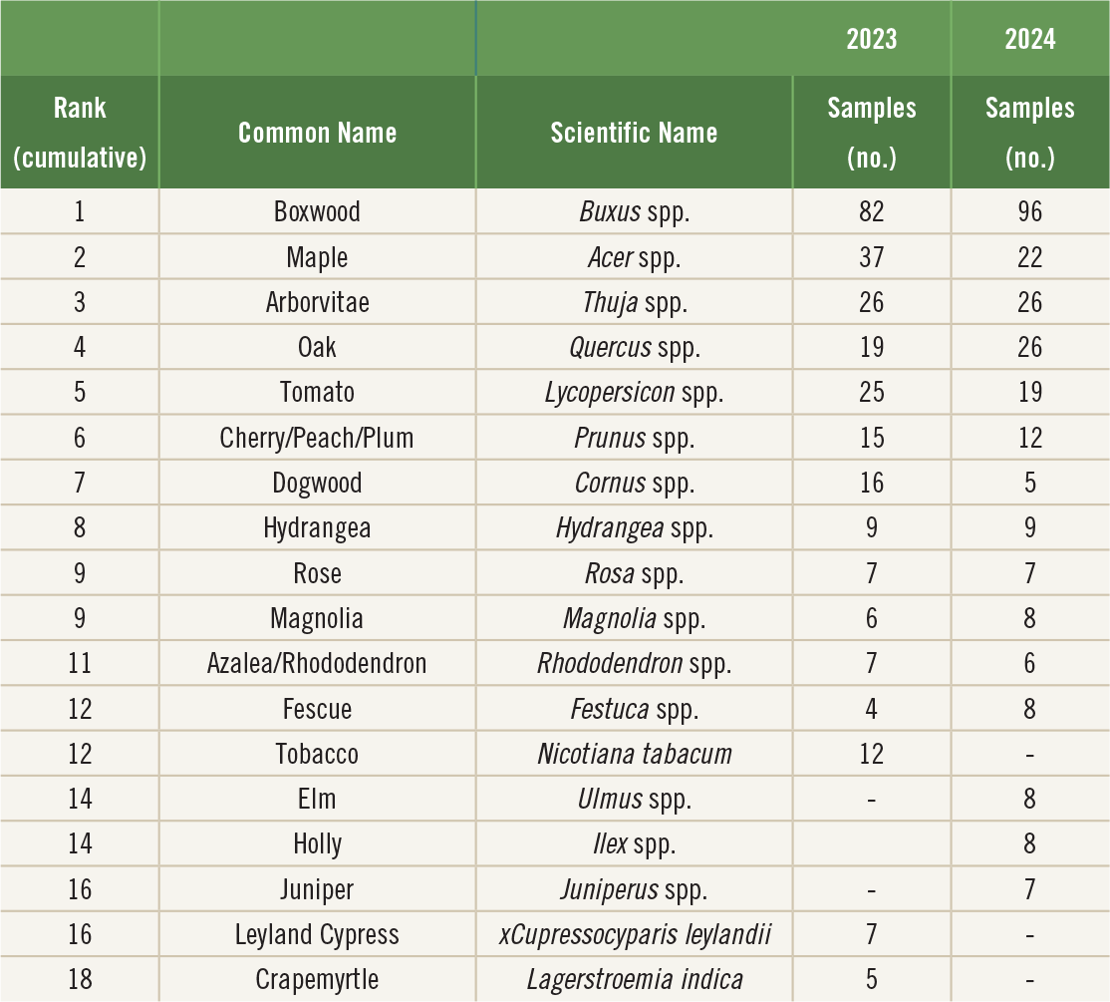Click the Buxus spp. scientific name
Screen dimensions: 1110x1002
coord(634,211)
